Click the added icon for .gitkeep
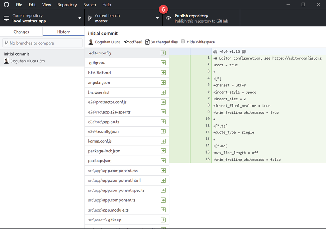 click(x=163, y=220)
